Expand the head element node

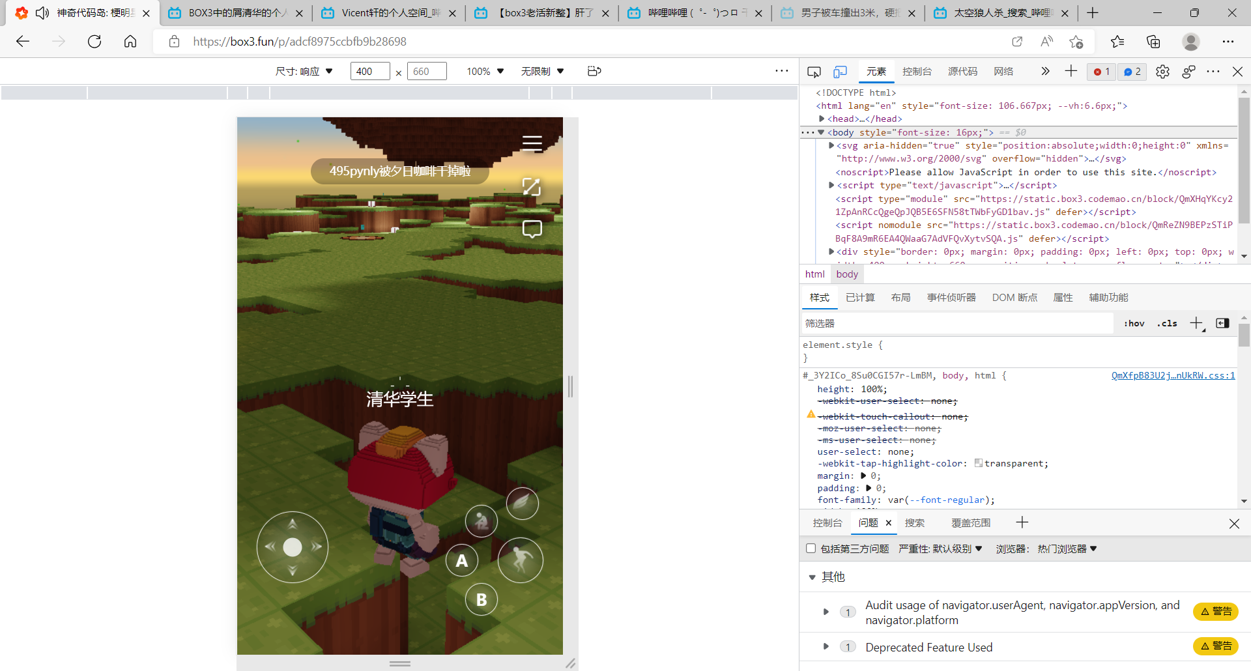click(x=822, y=119)
